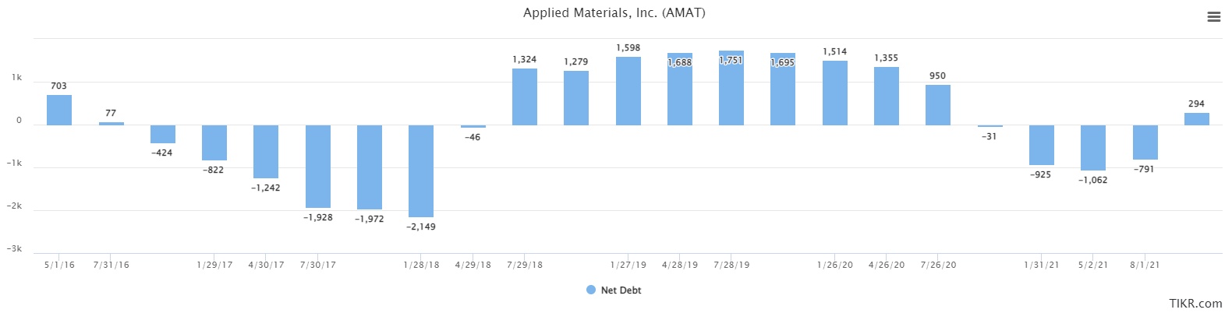
Task: Click the 1,514 bar at 1/26/20
Action: 835,93
